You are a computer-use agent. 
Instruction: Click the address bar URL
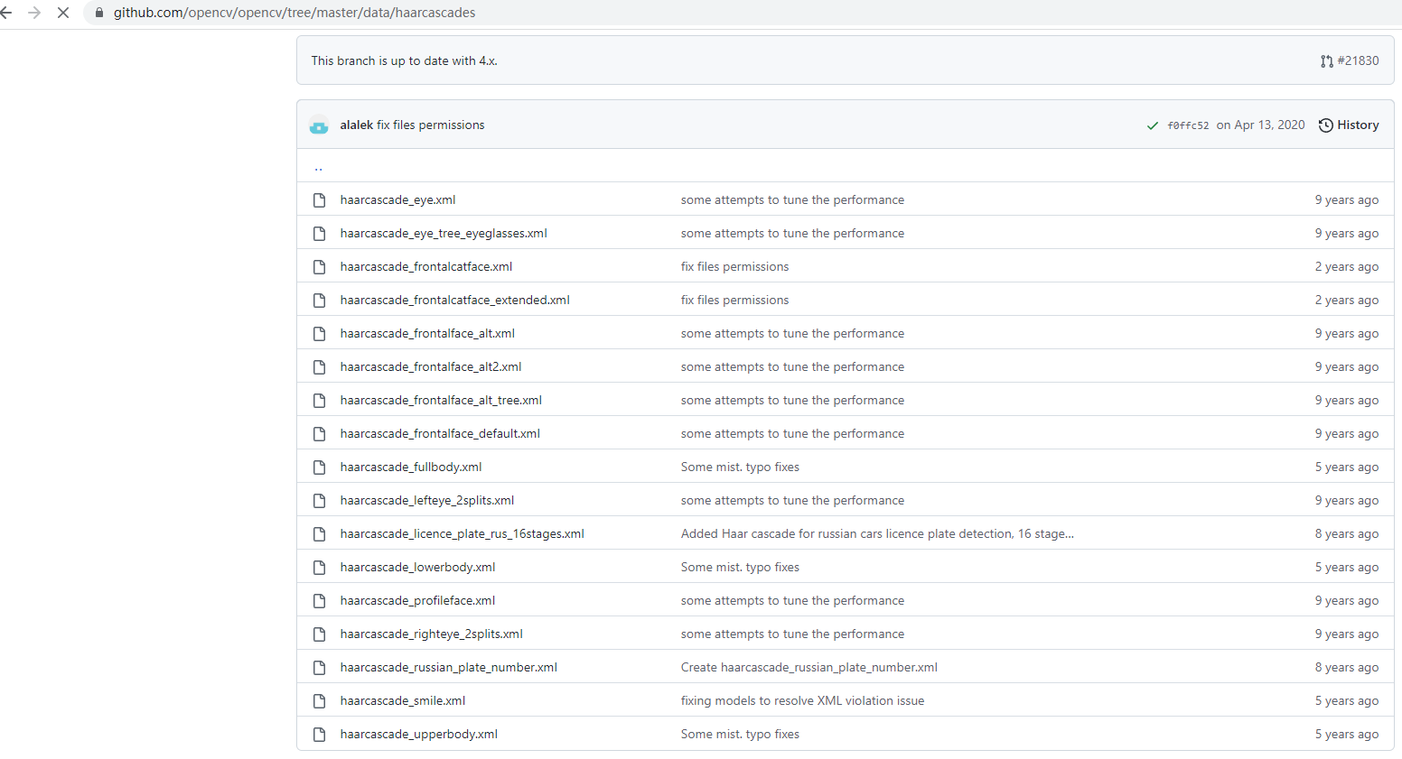tap(294, 13)
